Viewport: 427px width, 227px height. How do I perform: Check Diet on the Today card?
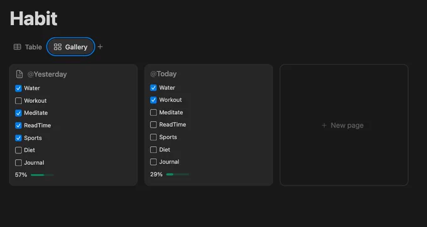click(154, 150)
